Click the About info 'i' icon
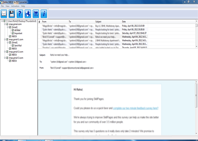The width and height of the screenshot is (198, 141). pos(44,14)
